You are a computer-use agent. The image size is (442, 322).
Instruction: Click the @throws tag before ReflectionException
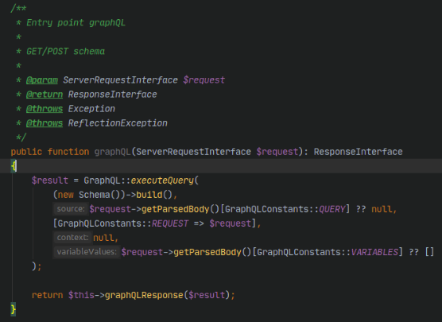tap(45, 123)
